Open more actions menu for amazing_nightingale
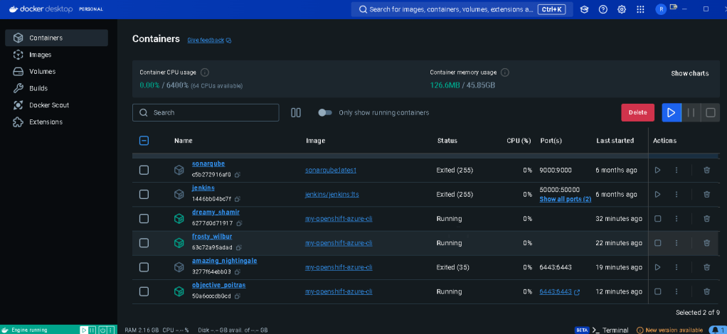 pos(676,267)
